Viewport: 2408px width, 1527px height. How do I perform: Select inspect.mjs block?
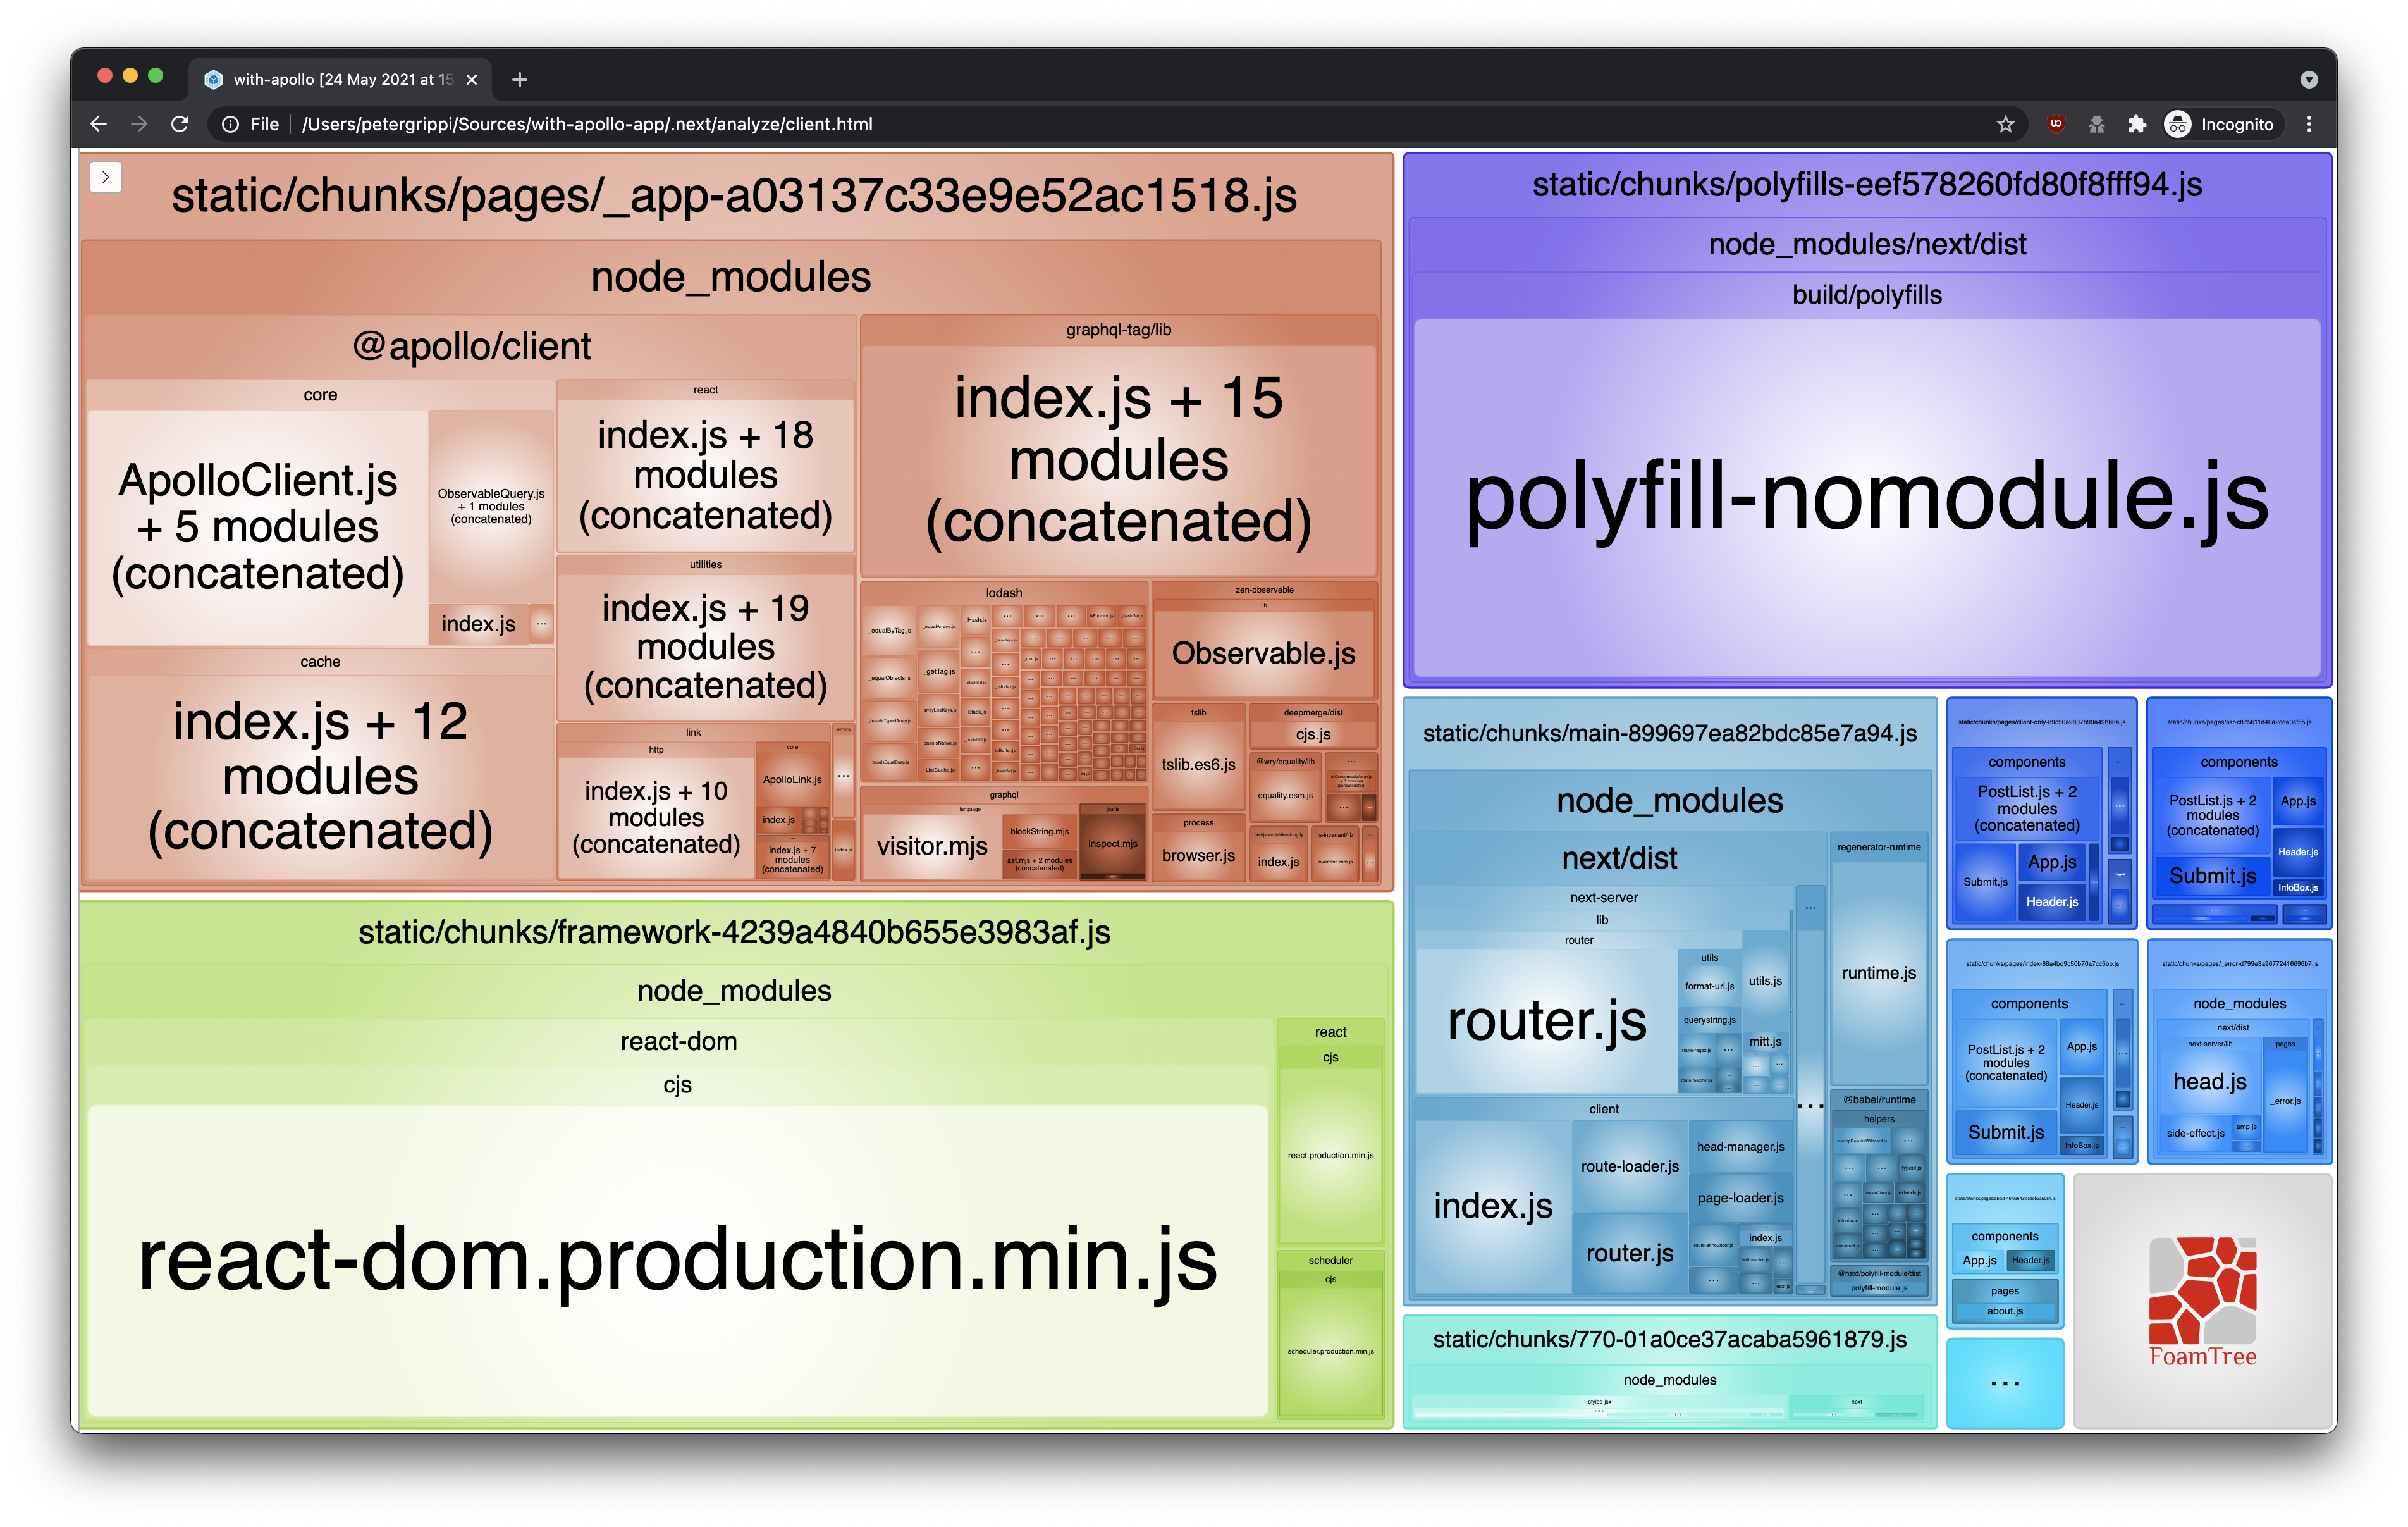tap(1113, 844)
